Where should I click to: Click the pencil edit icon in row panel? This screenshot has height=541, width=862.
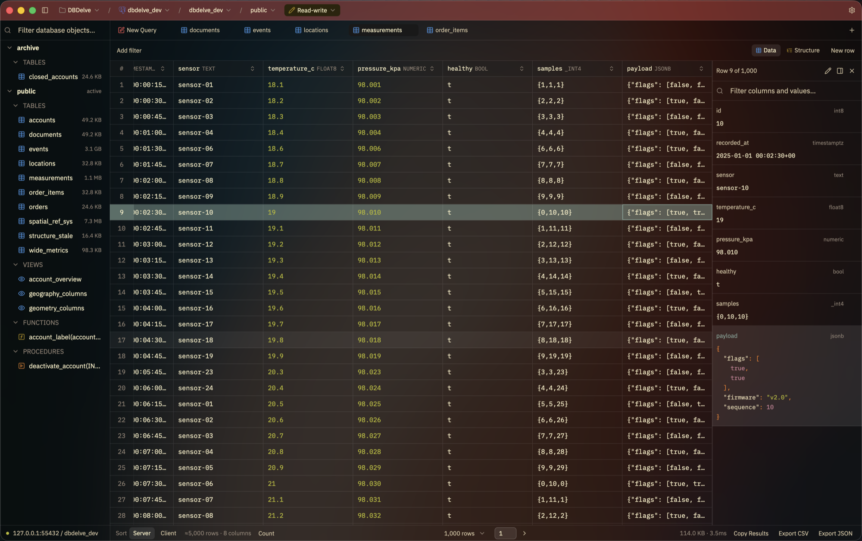point(828,71)
